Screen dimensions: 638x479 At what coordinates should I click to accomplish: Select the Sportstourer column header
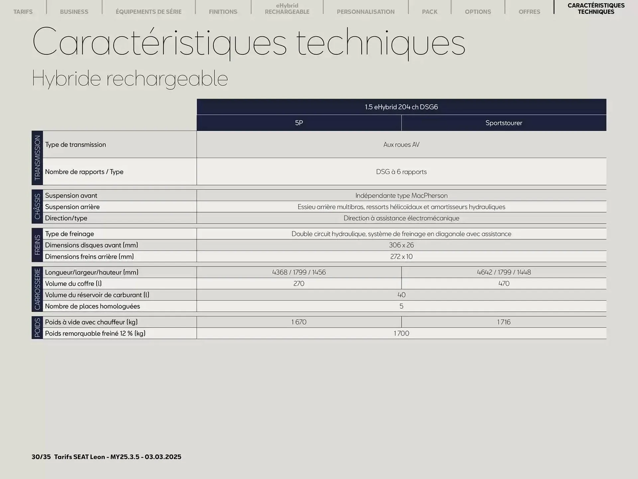pos(503,123)
